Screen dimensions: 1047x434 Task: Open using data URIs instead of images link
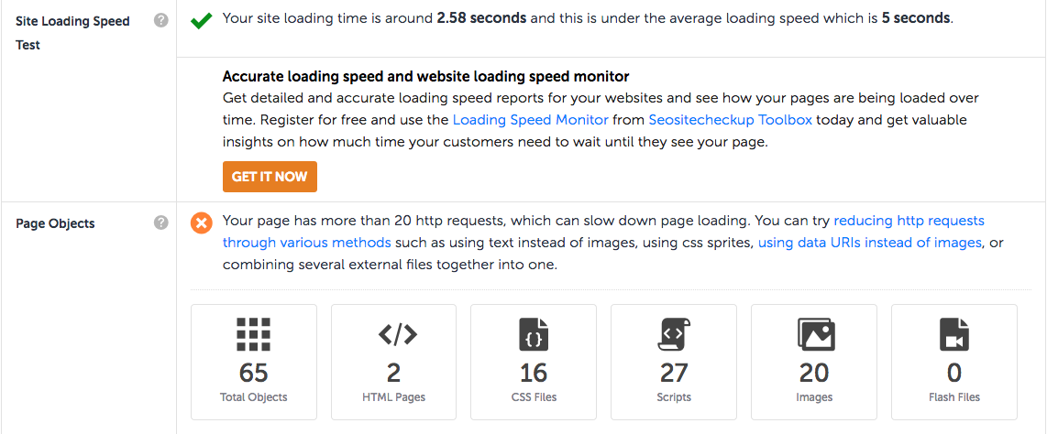pos(869,244)
